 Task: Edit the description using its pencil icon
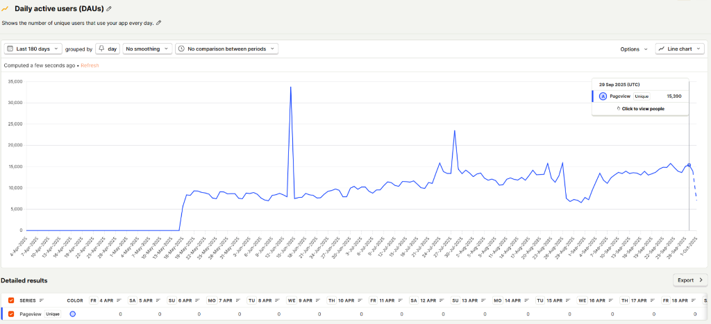159,23
